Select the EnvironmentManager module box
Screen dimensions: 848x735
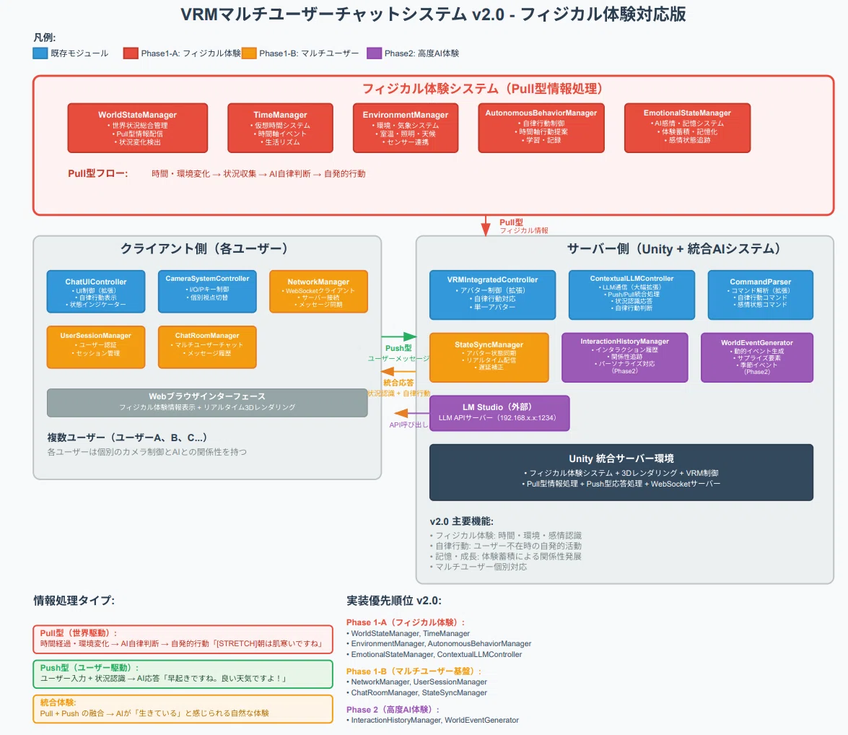[406, 128]
